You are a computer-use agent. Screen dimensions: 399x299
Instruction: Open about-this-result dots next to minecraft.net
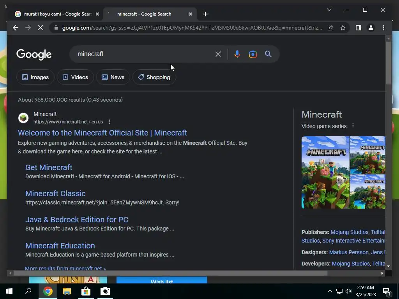point(109,122)
